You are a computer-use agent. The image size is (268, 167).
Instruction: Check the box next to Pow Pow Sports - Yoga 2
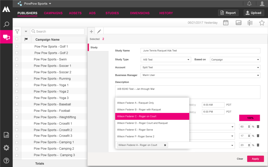[17, 91]
